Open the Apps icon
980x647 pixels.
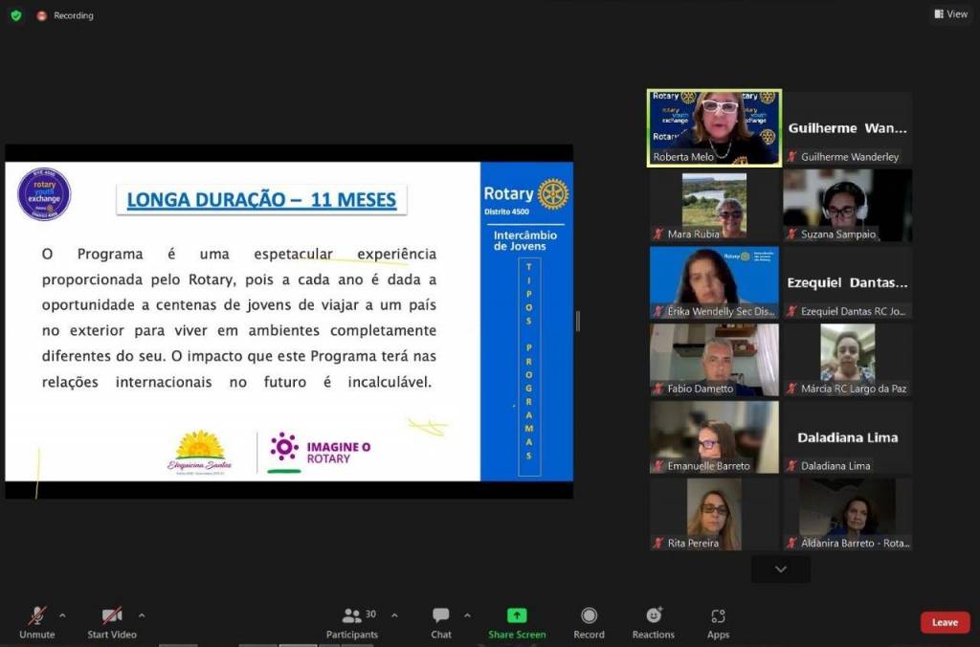pyautogui.click(x=718, y=615)
